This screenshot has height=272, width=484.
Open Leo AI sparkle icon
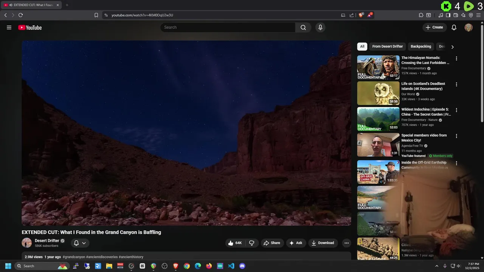[463, 15]
